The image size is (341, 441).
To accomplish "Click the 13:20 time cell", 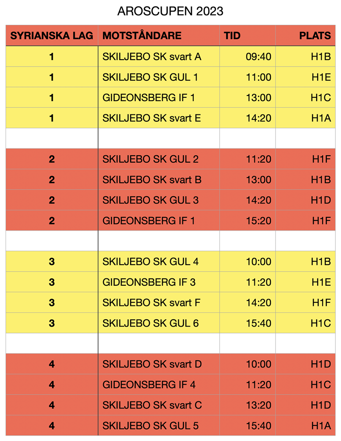I will pos(258,405).
